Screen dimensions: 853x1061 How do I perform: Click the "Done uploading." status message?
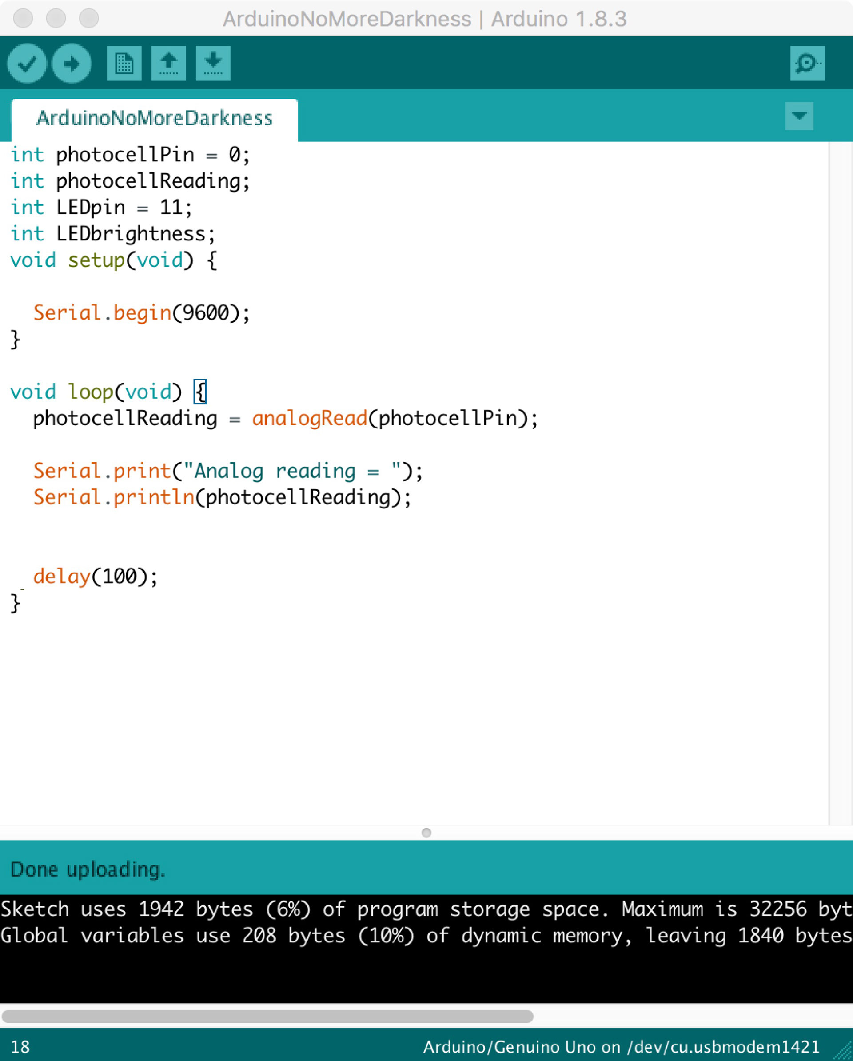pyautogui.click(x=88, y=869)
